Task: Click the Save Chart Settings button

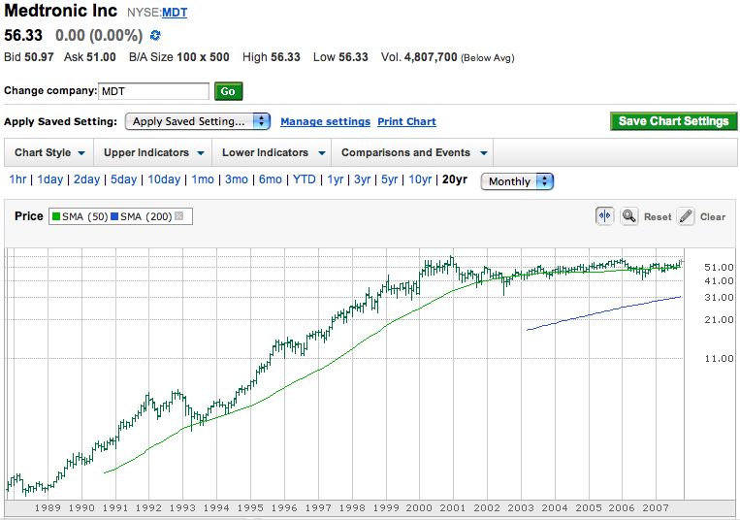Action: (x=673, y=121)
